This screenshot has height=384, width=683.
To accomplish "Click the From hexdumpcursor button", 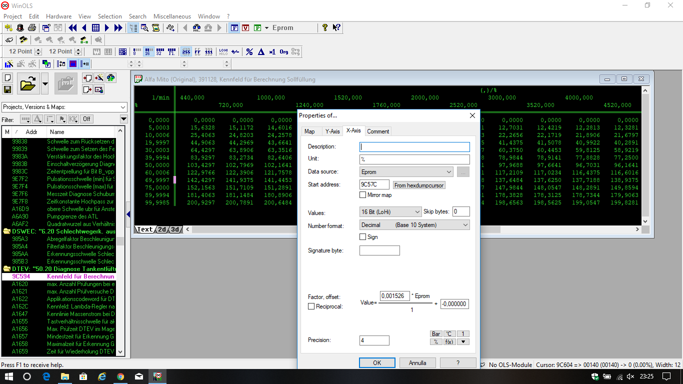I will pos(418,185).
